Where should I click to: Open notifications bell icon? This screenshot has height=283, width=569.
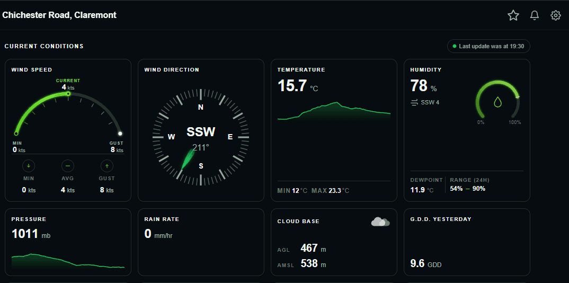tap(535, 15)
